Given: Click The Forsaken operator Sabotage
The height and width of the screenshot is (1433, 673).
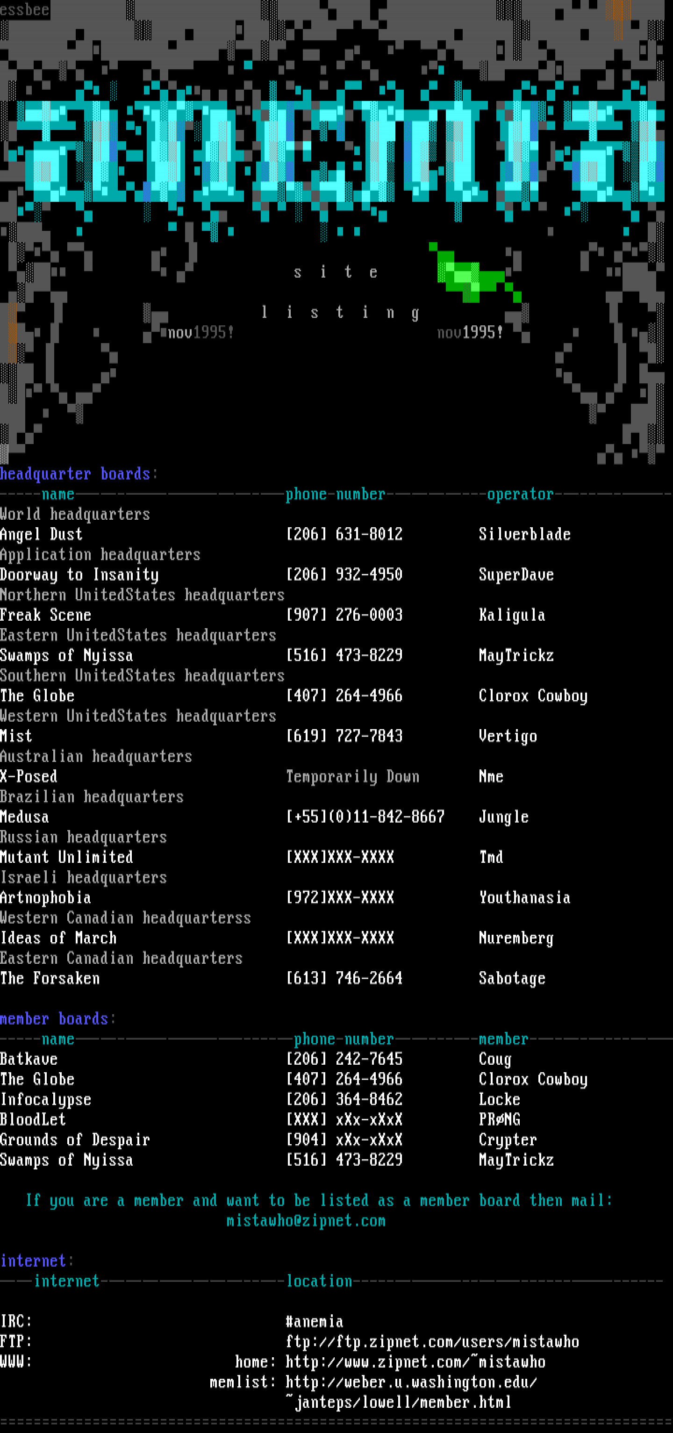Looking at the screenshot, I should pyautogui.click(x=512, y=978).
